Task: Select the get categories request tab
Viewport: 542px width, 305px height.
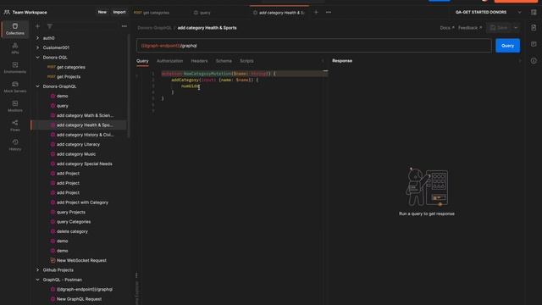Action: click(x=152, y=13)
